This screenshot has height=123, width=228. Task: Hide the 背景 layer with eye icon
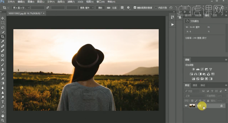pos(186,106)
